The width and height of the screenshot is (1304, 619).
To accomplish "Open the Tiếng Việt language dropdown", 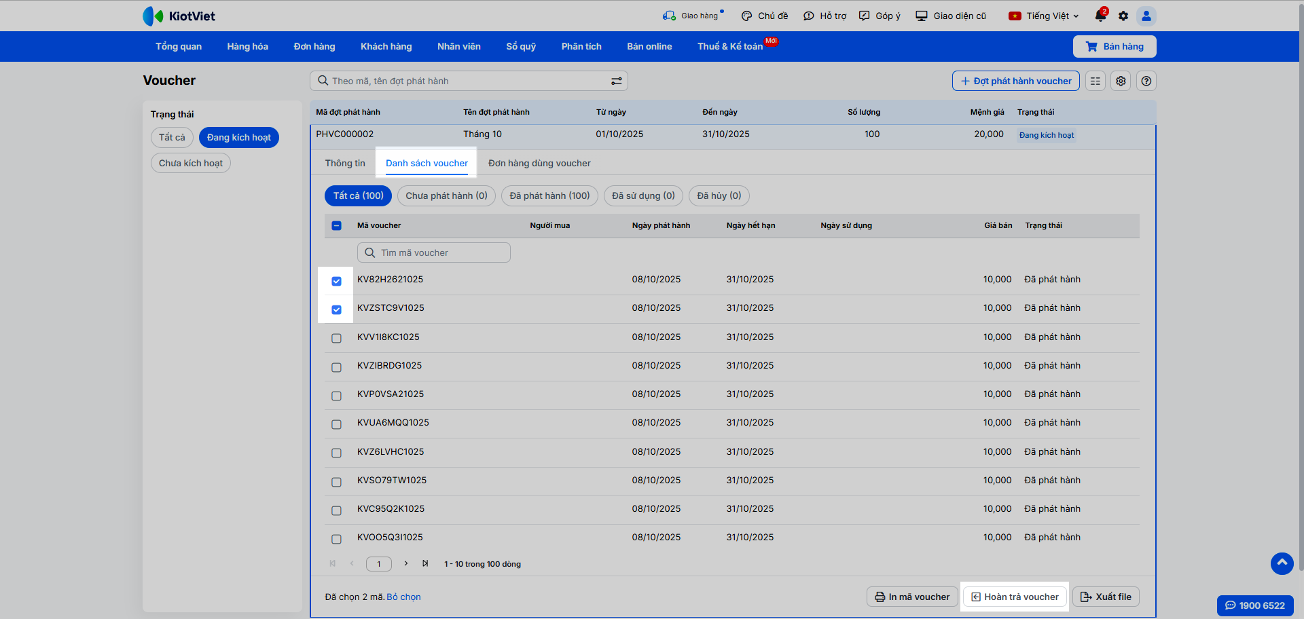I will click(1044, 16).
